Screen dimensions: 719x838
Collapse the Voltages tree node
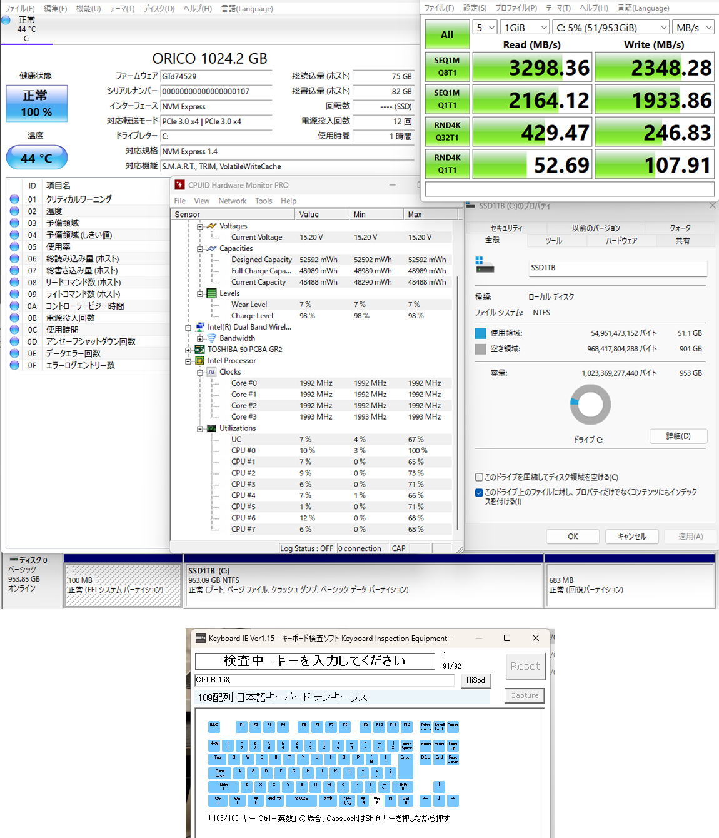[200, 226]
